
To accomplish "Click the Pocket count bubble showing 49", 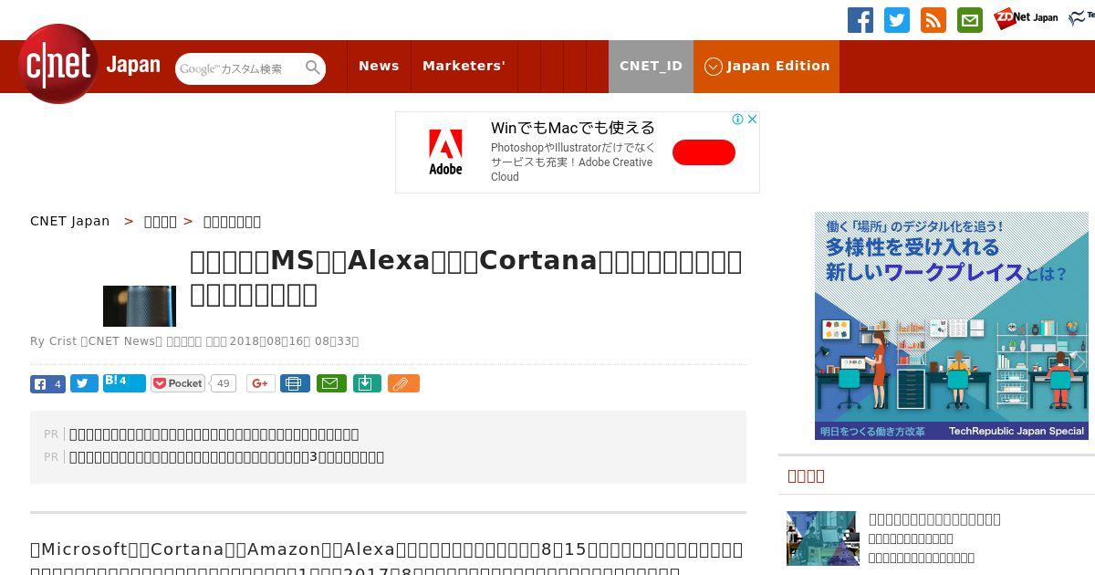I will tap(223, 383).
